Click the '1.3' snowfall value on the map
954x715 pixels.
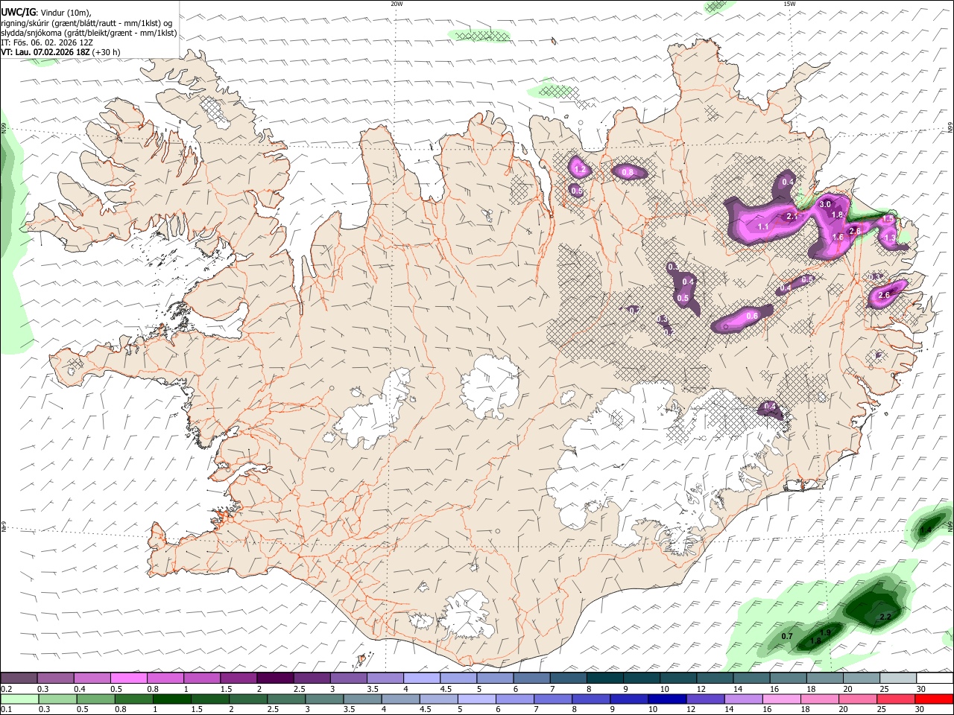[889, 238]
